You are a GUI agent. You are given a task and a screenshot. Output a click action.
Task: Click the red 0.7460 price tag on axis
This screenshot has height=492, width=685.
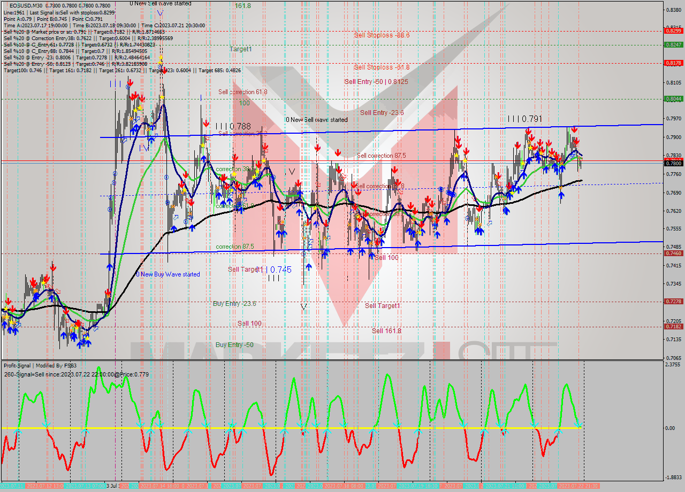(673, 253)
